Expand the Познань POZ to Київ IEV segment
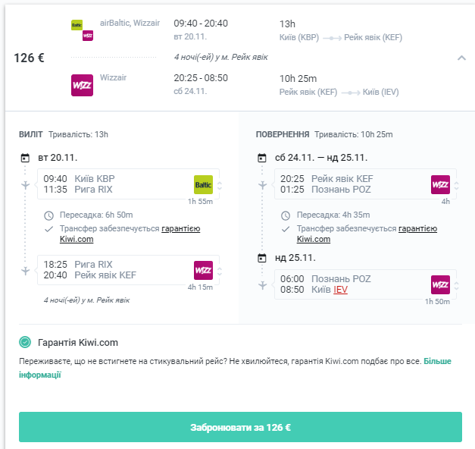475x449 pixels. pos(456,284)
